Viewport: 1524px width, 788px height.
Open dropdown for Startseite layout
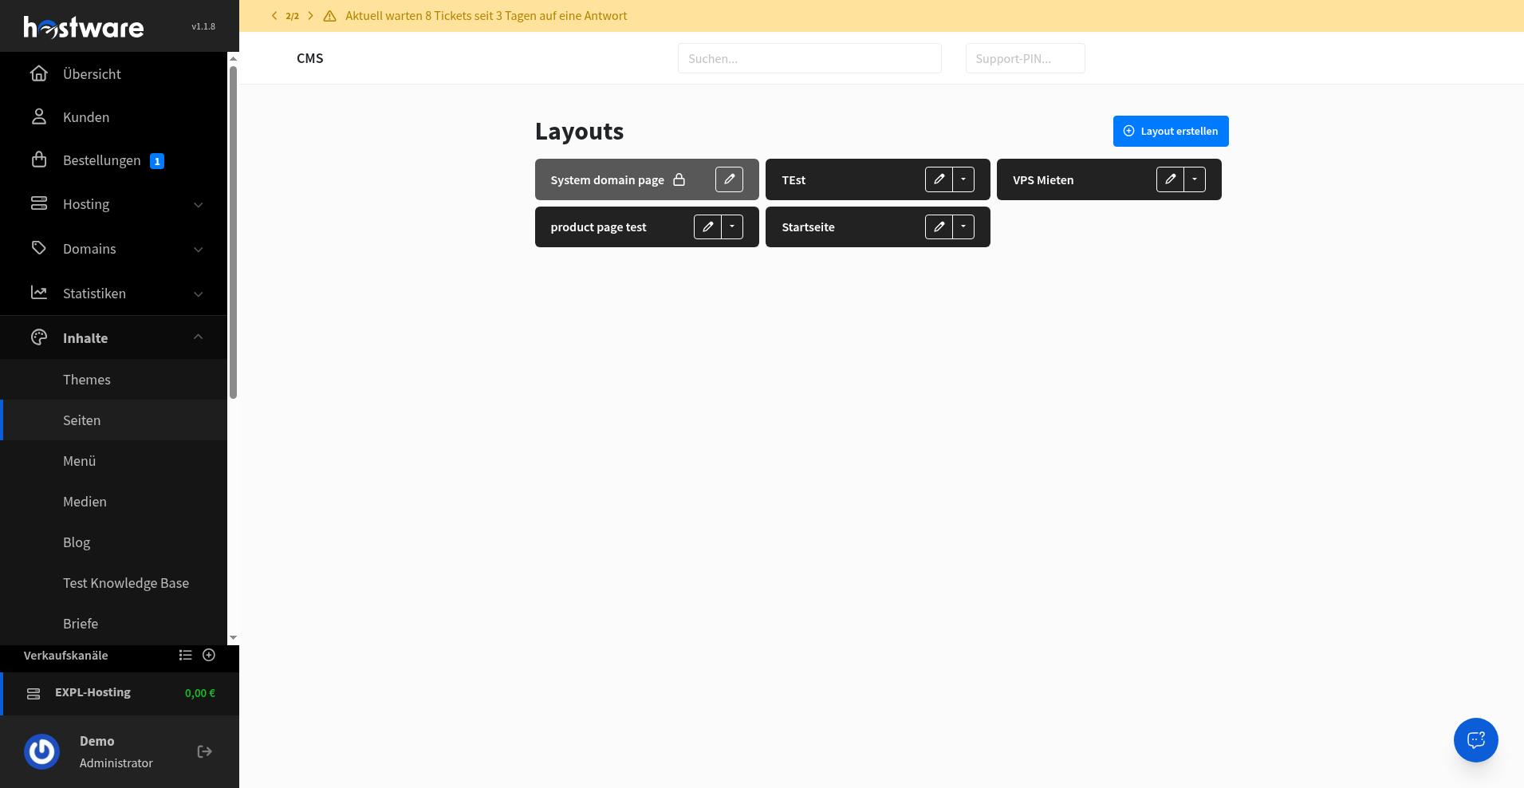[x=963, y=227]
